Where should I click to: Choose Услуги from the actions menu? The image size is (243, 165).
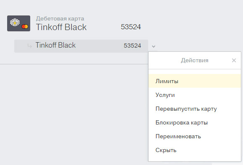(x=195, y=95)
